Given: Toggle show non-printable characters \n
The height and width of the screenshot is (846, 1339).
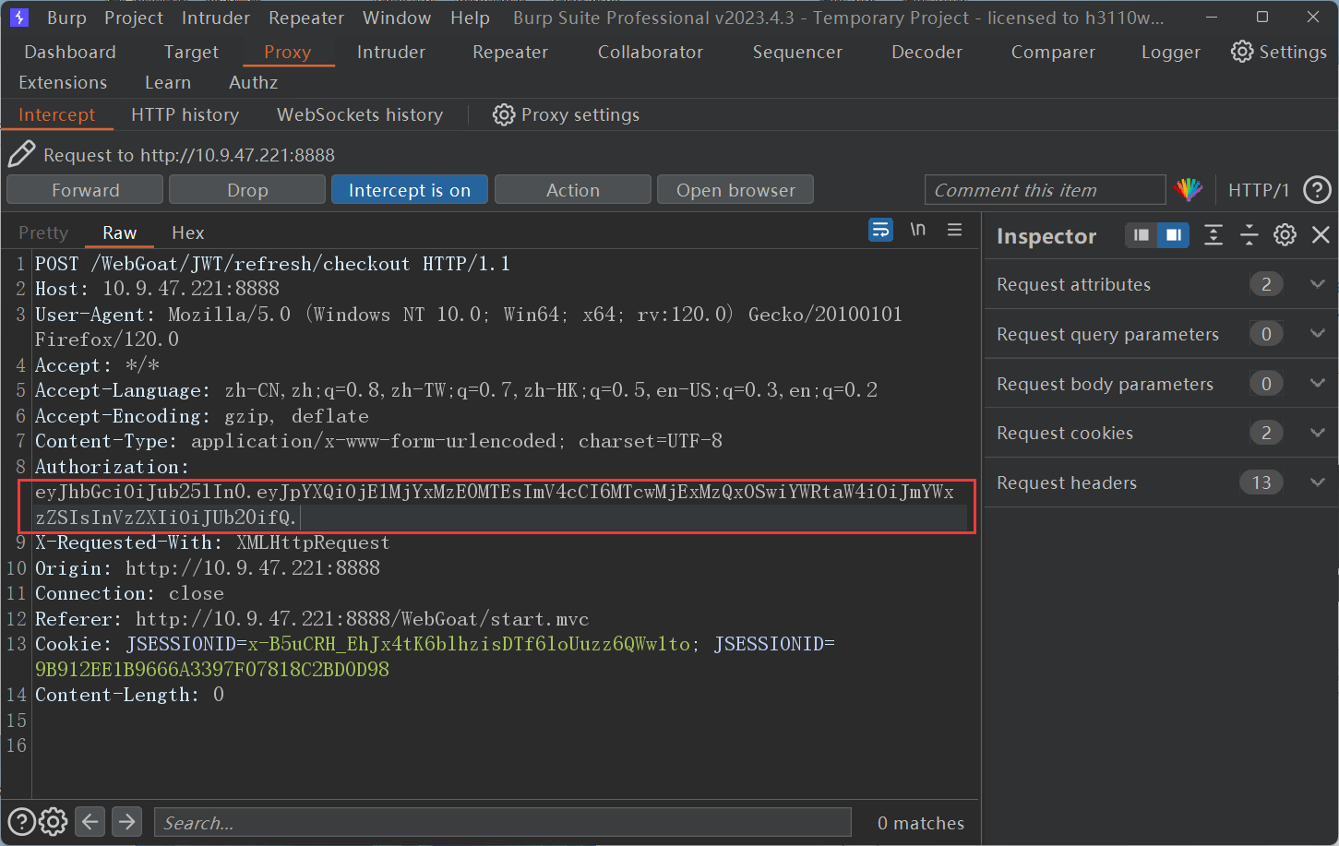Looking at the screenshot, I should (917, 230).
